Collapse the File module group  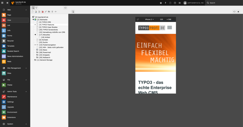(26, 80)
